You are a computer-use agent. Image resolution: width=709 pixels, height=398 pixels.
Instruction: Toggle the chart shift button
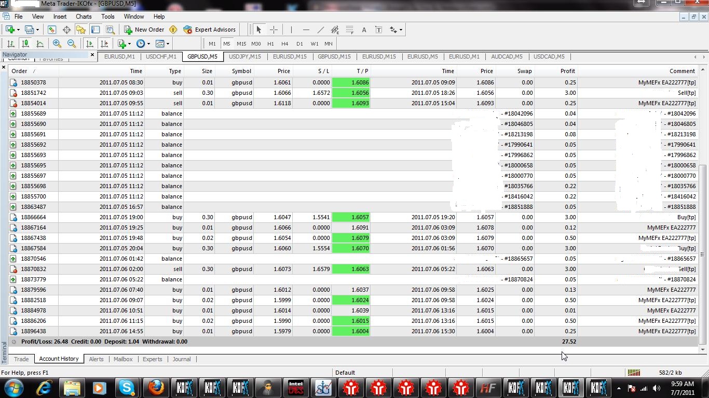click(x=104, y=44)
